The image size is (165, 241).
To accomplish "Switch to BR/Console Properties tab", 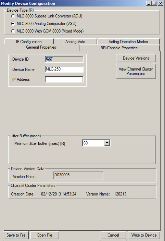I will point(119,48).
